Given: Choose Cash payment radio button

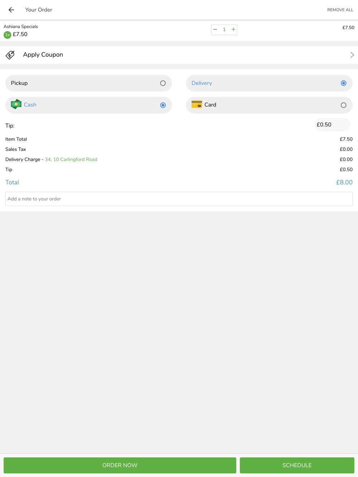Looking at the screenshot, I should tap(163, 105).
